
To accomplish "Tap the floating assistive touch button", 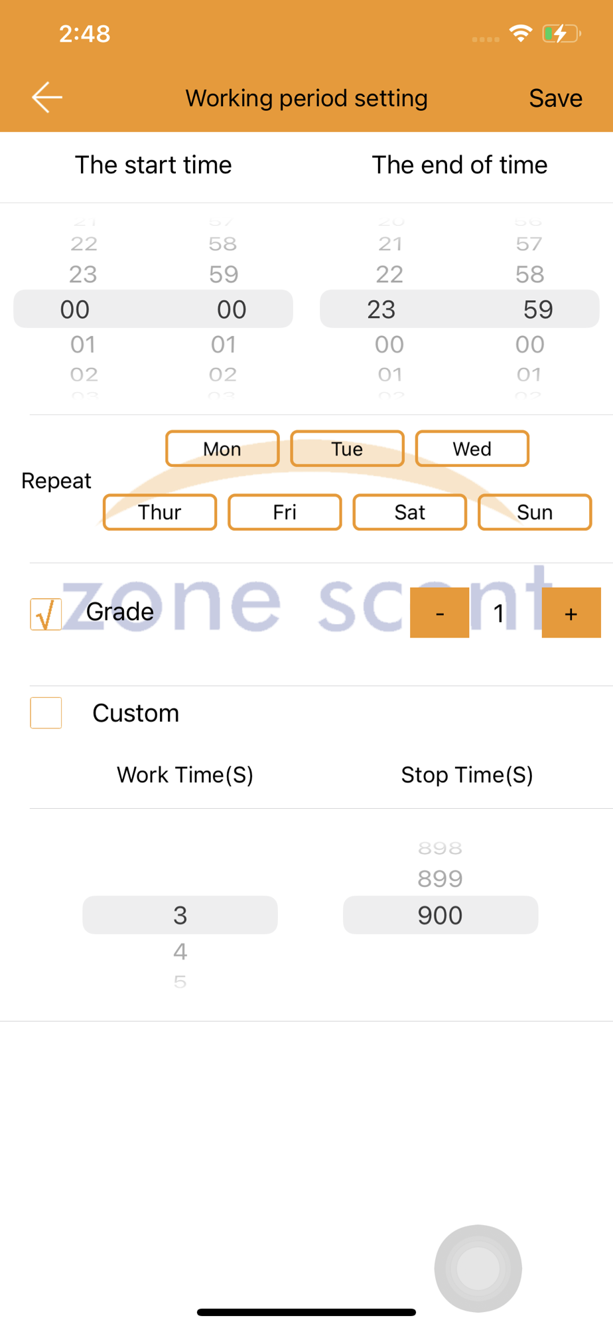I will point(478,1268).
